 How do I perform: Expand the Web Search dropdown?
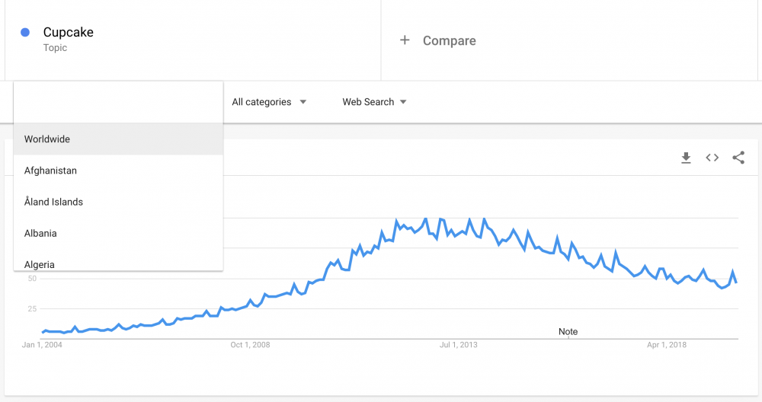click(x=373, y=102)
